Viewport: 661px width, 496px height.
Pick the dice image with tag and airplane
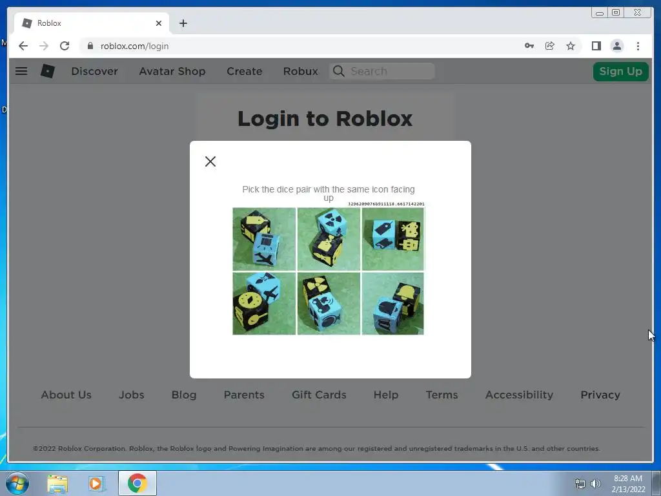coord(264,239)
